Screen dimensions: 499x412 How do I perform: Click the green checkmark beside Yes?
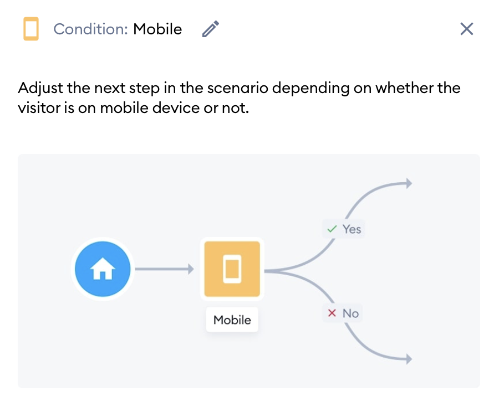tap(332, 229)
